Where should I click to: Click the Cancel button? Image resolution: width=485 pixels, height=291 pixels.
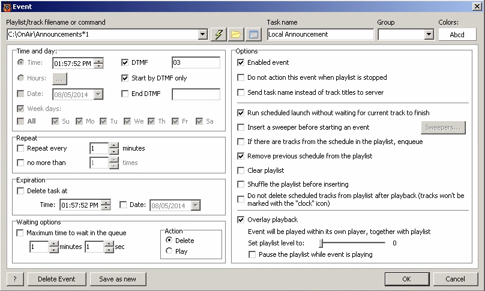(x=455, y=279)
